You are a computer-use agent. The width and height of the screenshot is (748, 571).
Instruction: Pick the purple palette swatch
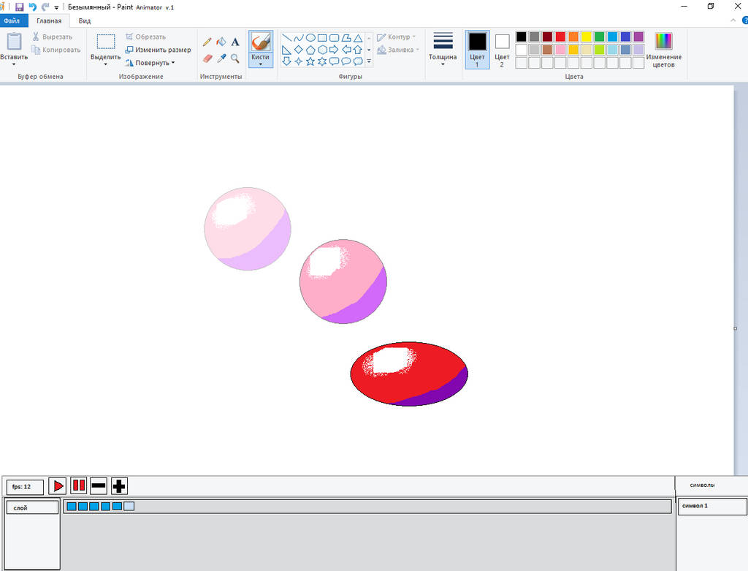638,37
